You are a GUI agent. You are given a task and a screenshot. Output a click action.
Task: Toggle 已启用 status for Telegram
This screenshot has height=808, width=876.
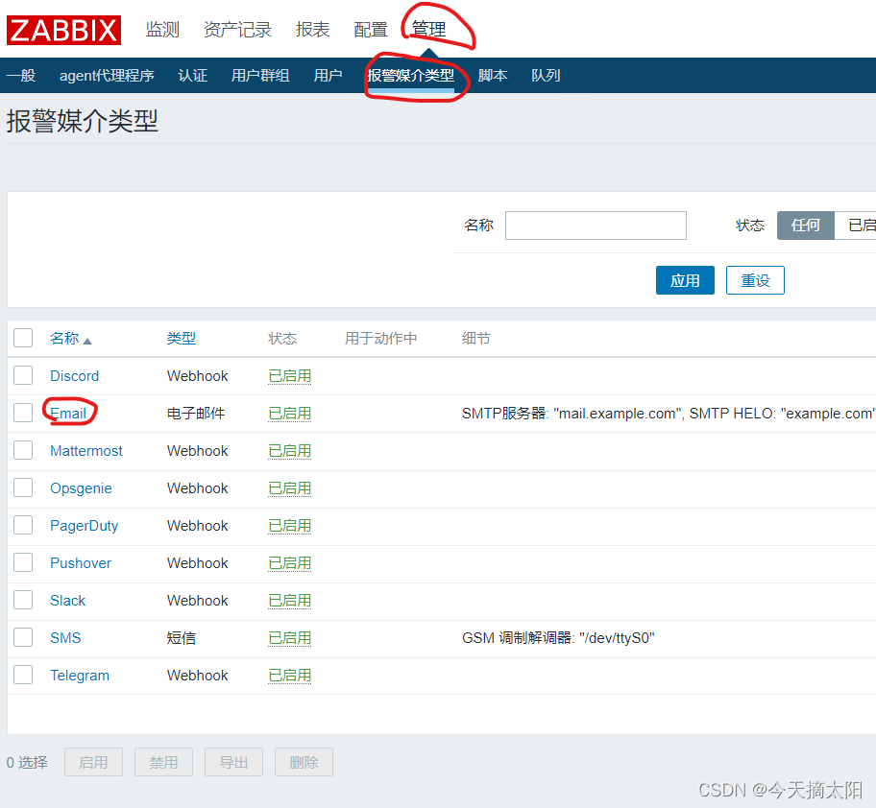click(289, 676)
